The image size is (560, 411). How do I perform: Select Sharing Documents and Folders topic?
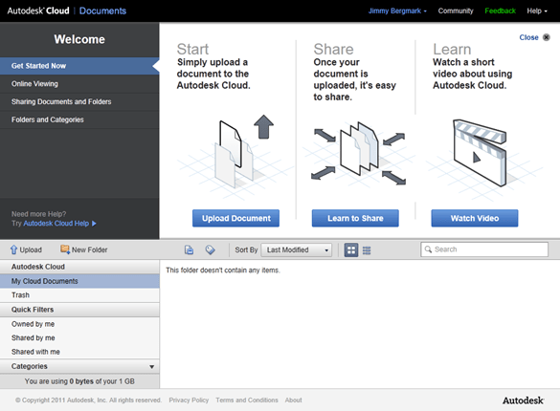[79, 101]
